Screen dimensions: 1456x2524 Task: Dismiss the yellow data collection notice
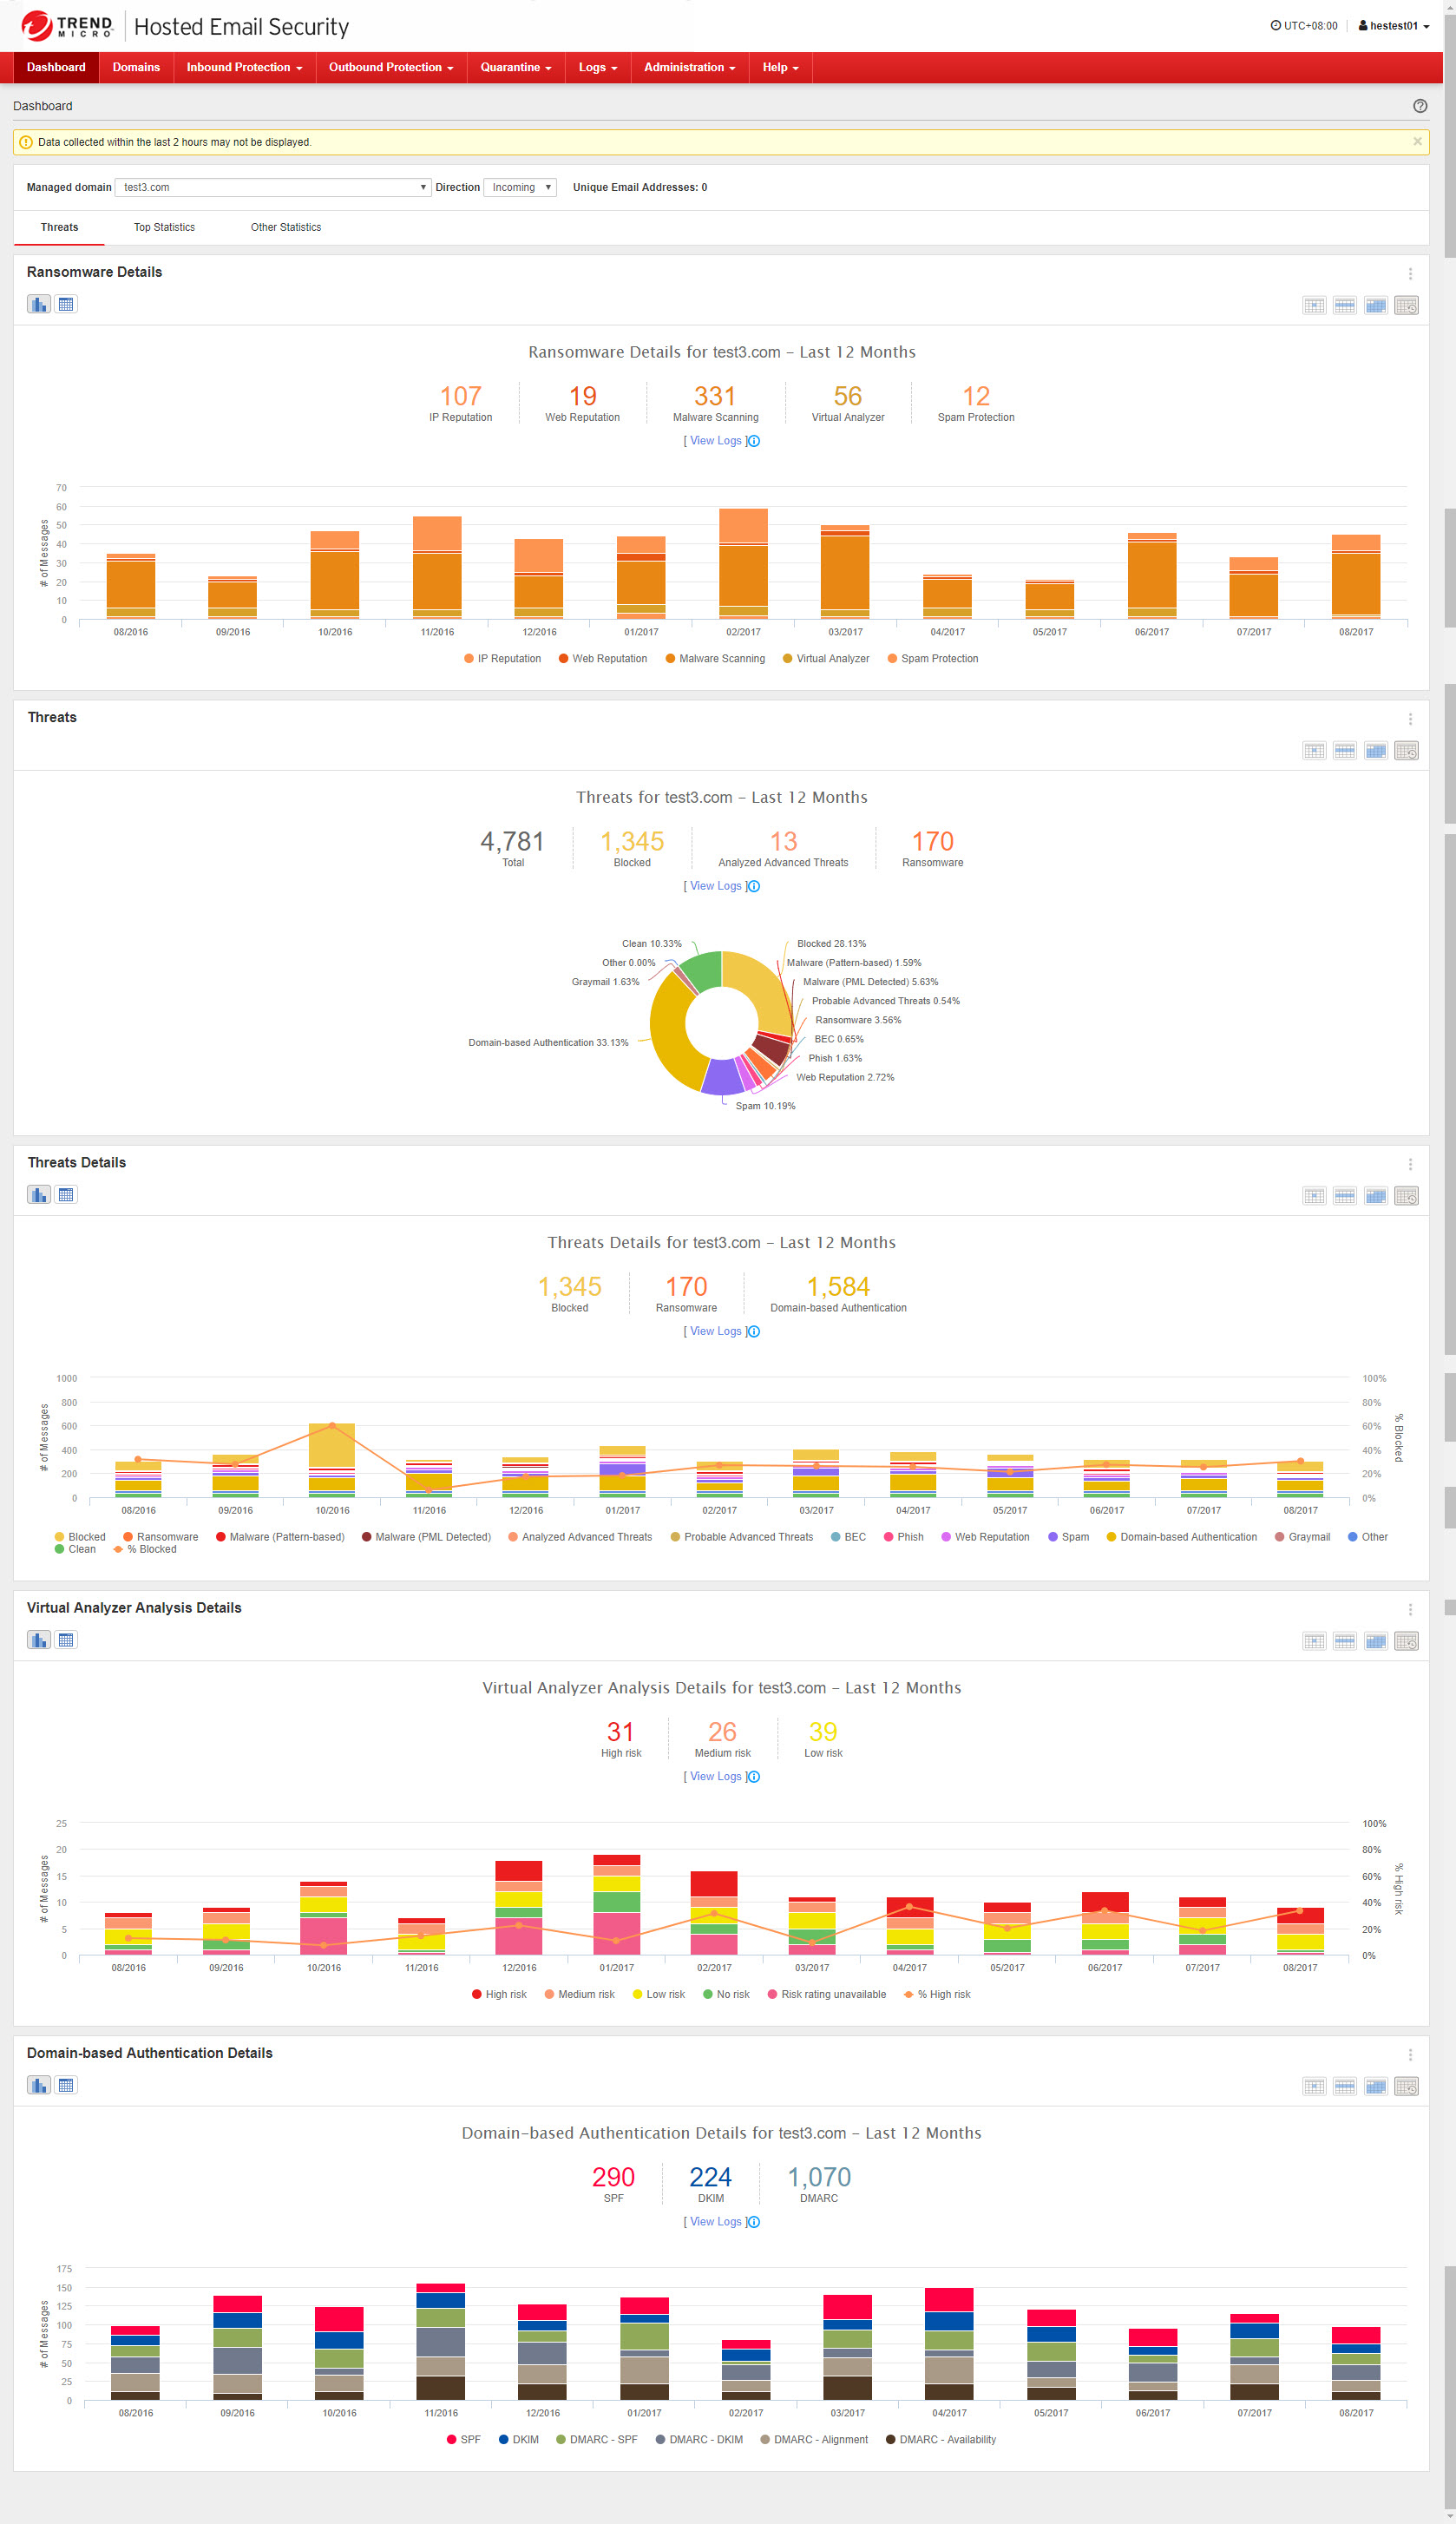pos(1417,142)
